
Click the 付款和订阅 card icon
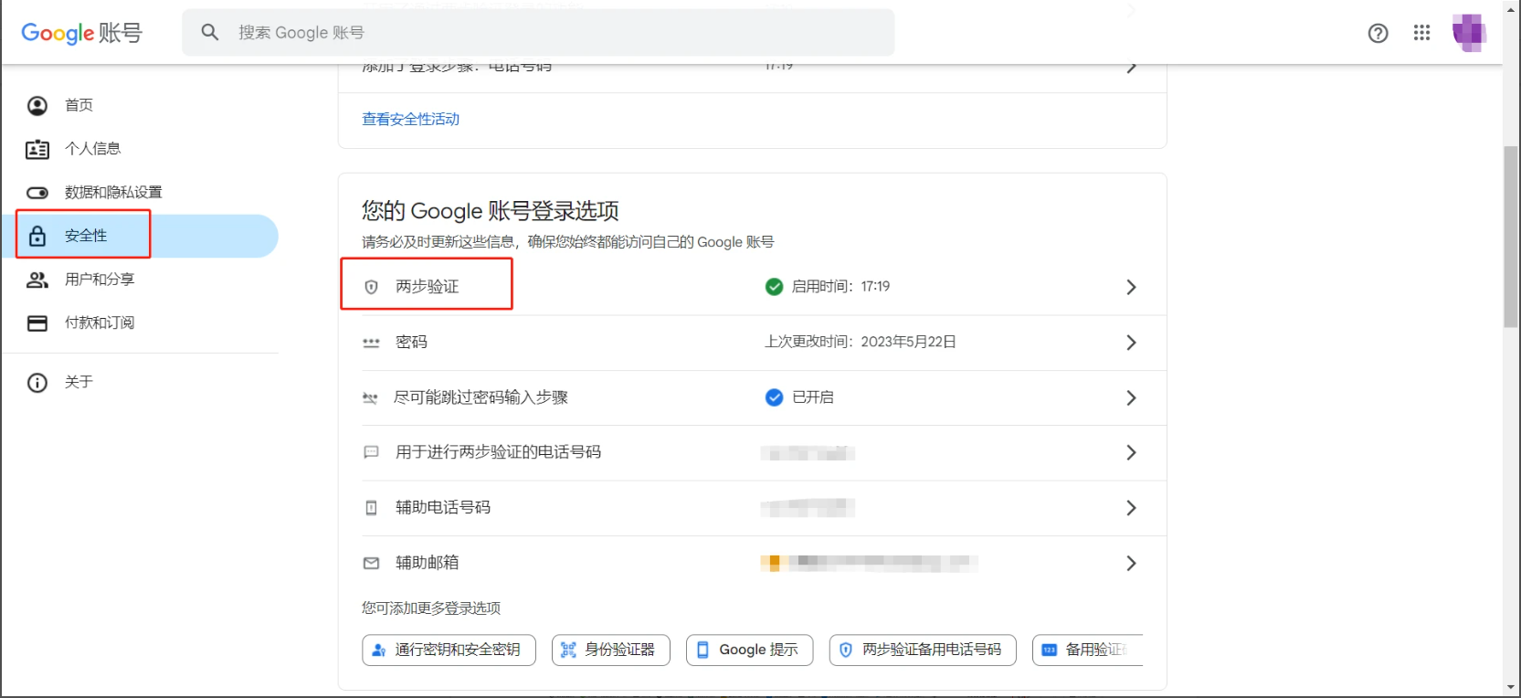pyautogui.click(x=37, y=323)
